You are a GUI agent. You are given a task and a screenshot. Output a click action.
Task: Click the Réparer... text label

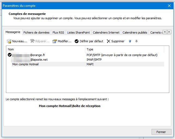42,41
